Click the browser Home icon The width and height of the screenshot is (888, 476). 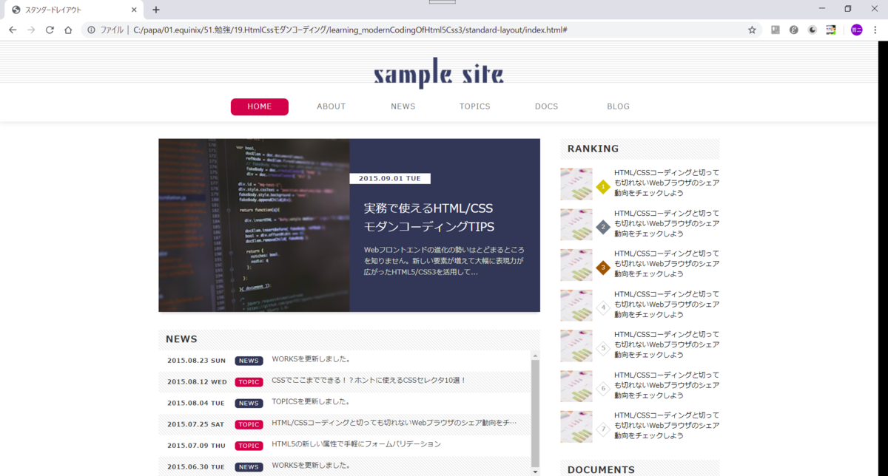67,30
